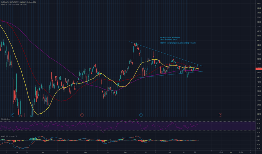
Task: Select the SMAs (50, 100, 200) indicator legend
Action: [14, 4]
